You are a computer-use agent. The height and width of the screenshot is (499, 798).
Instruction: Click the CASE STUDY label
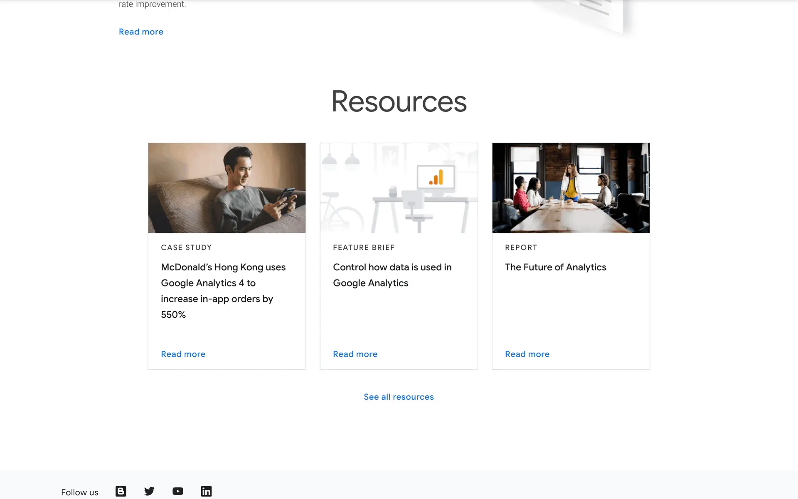pyautogui.click(x=186, y=247)
